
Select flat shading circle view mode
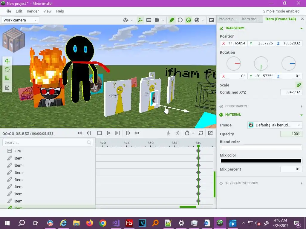(180, 20)
